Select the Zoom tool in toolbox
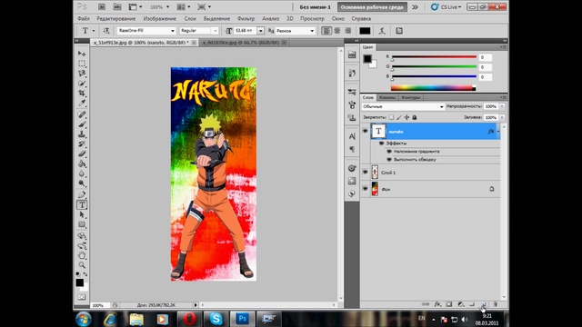582x327 pixels. pyautogui.click(x=82, y=265)
